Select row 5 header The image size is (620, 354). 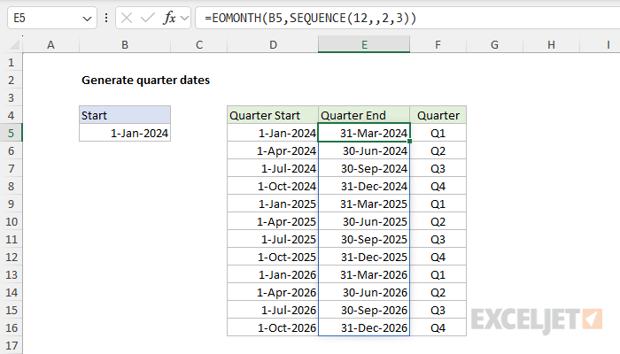coord(11,133)
